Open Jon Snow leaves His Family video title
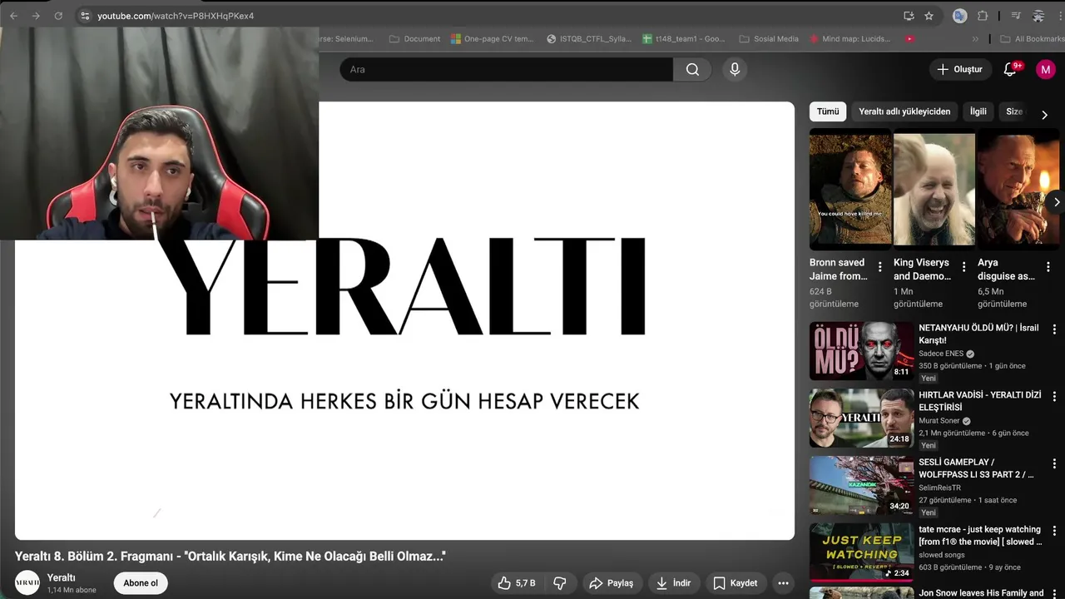 tap(981, 593)
